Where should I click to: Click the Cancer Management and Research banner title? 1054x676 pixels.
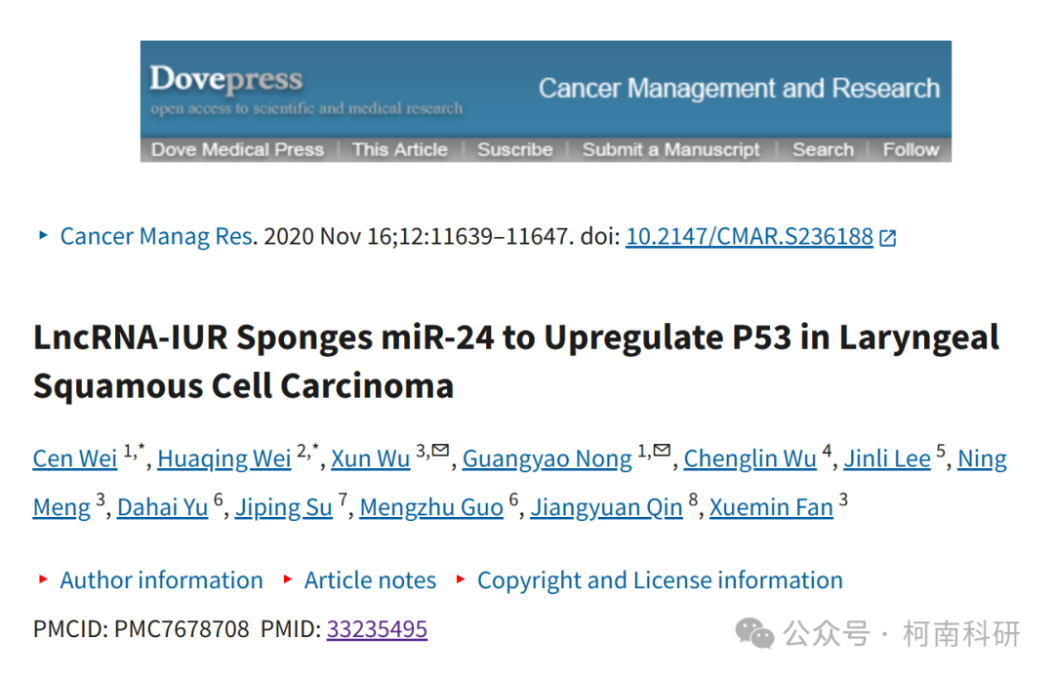coord(739,88)
